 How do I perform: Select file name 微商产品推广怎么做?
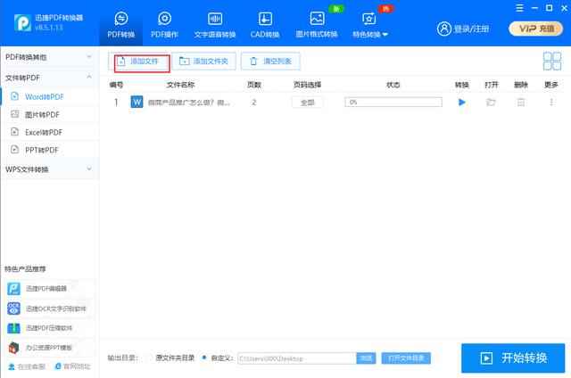(188, 103)
